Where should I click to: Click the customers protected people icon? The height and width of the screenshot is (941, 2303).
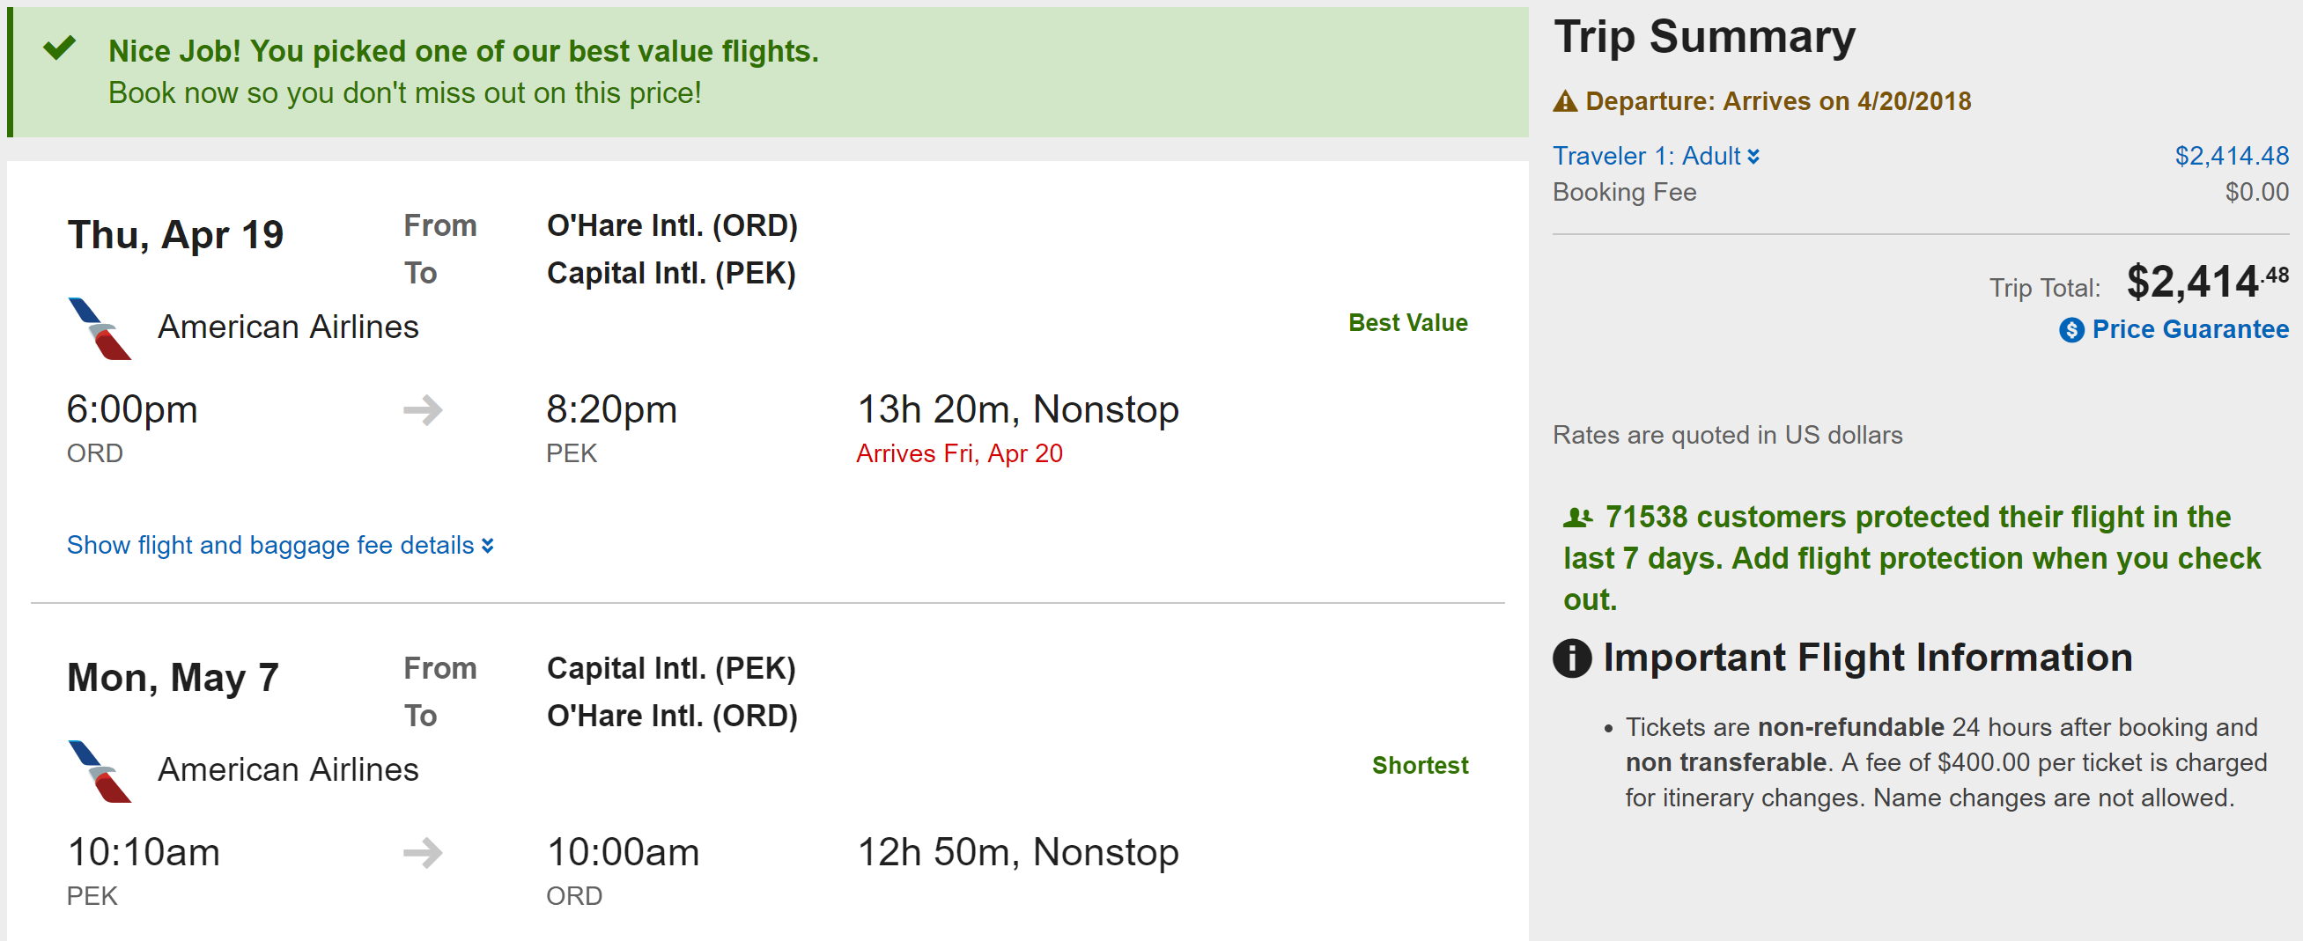(1577, 518)
